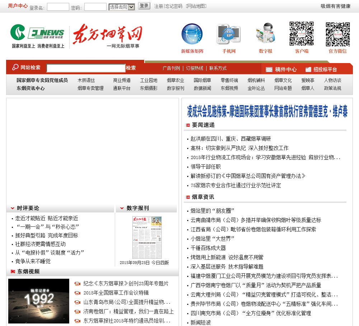This screenshot has height=326, width=359.
Task: Go to 烟草农业 channel
Action: [x=176, y=80]
